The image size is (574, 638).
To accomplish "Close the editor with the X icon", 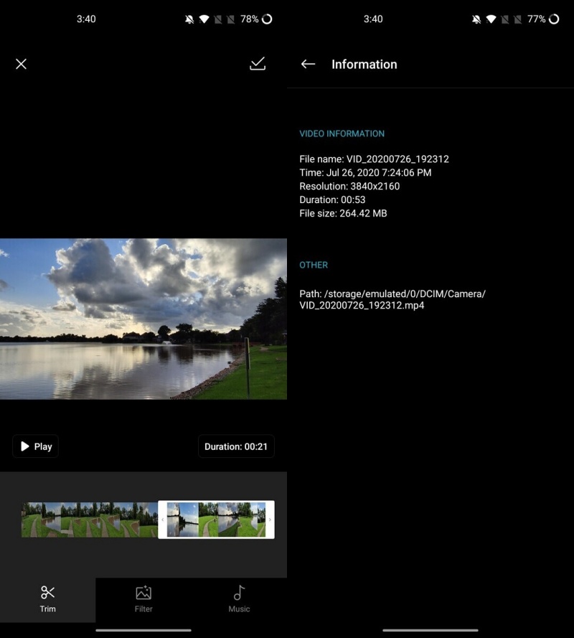I will (x=21, y=64).
